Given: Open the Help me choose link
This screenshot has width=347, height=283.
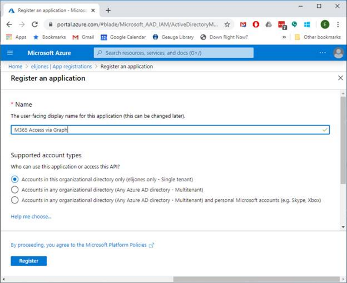Looking at the screenshot, I should click(x=31, y=217).
